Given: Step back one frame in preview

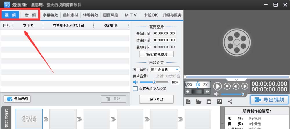Looking at the screenshot, I should 236,86.
